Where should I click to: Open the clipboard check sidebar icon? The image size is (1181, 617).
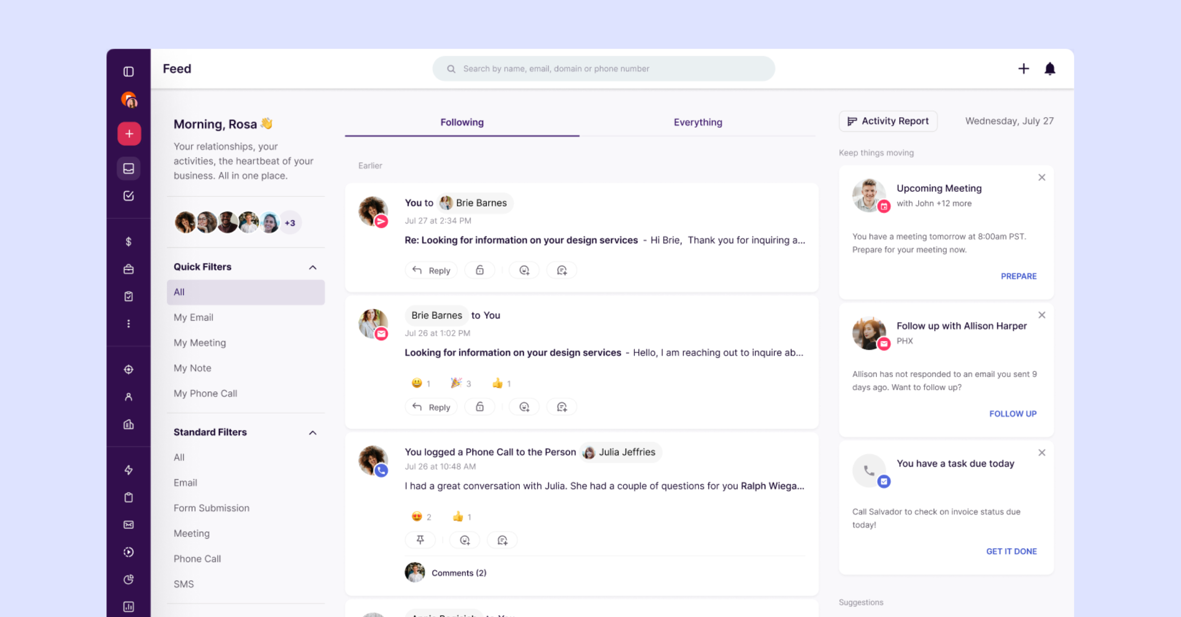(129, 296)
